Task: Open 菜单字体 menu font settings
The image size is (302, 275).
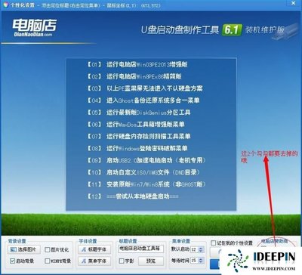Action: 94,261
